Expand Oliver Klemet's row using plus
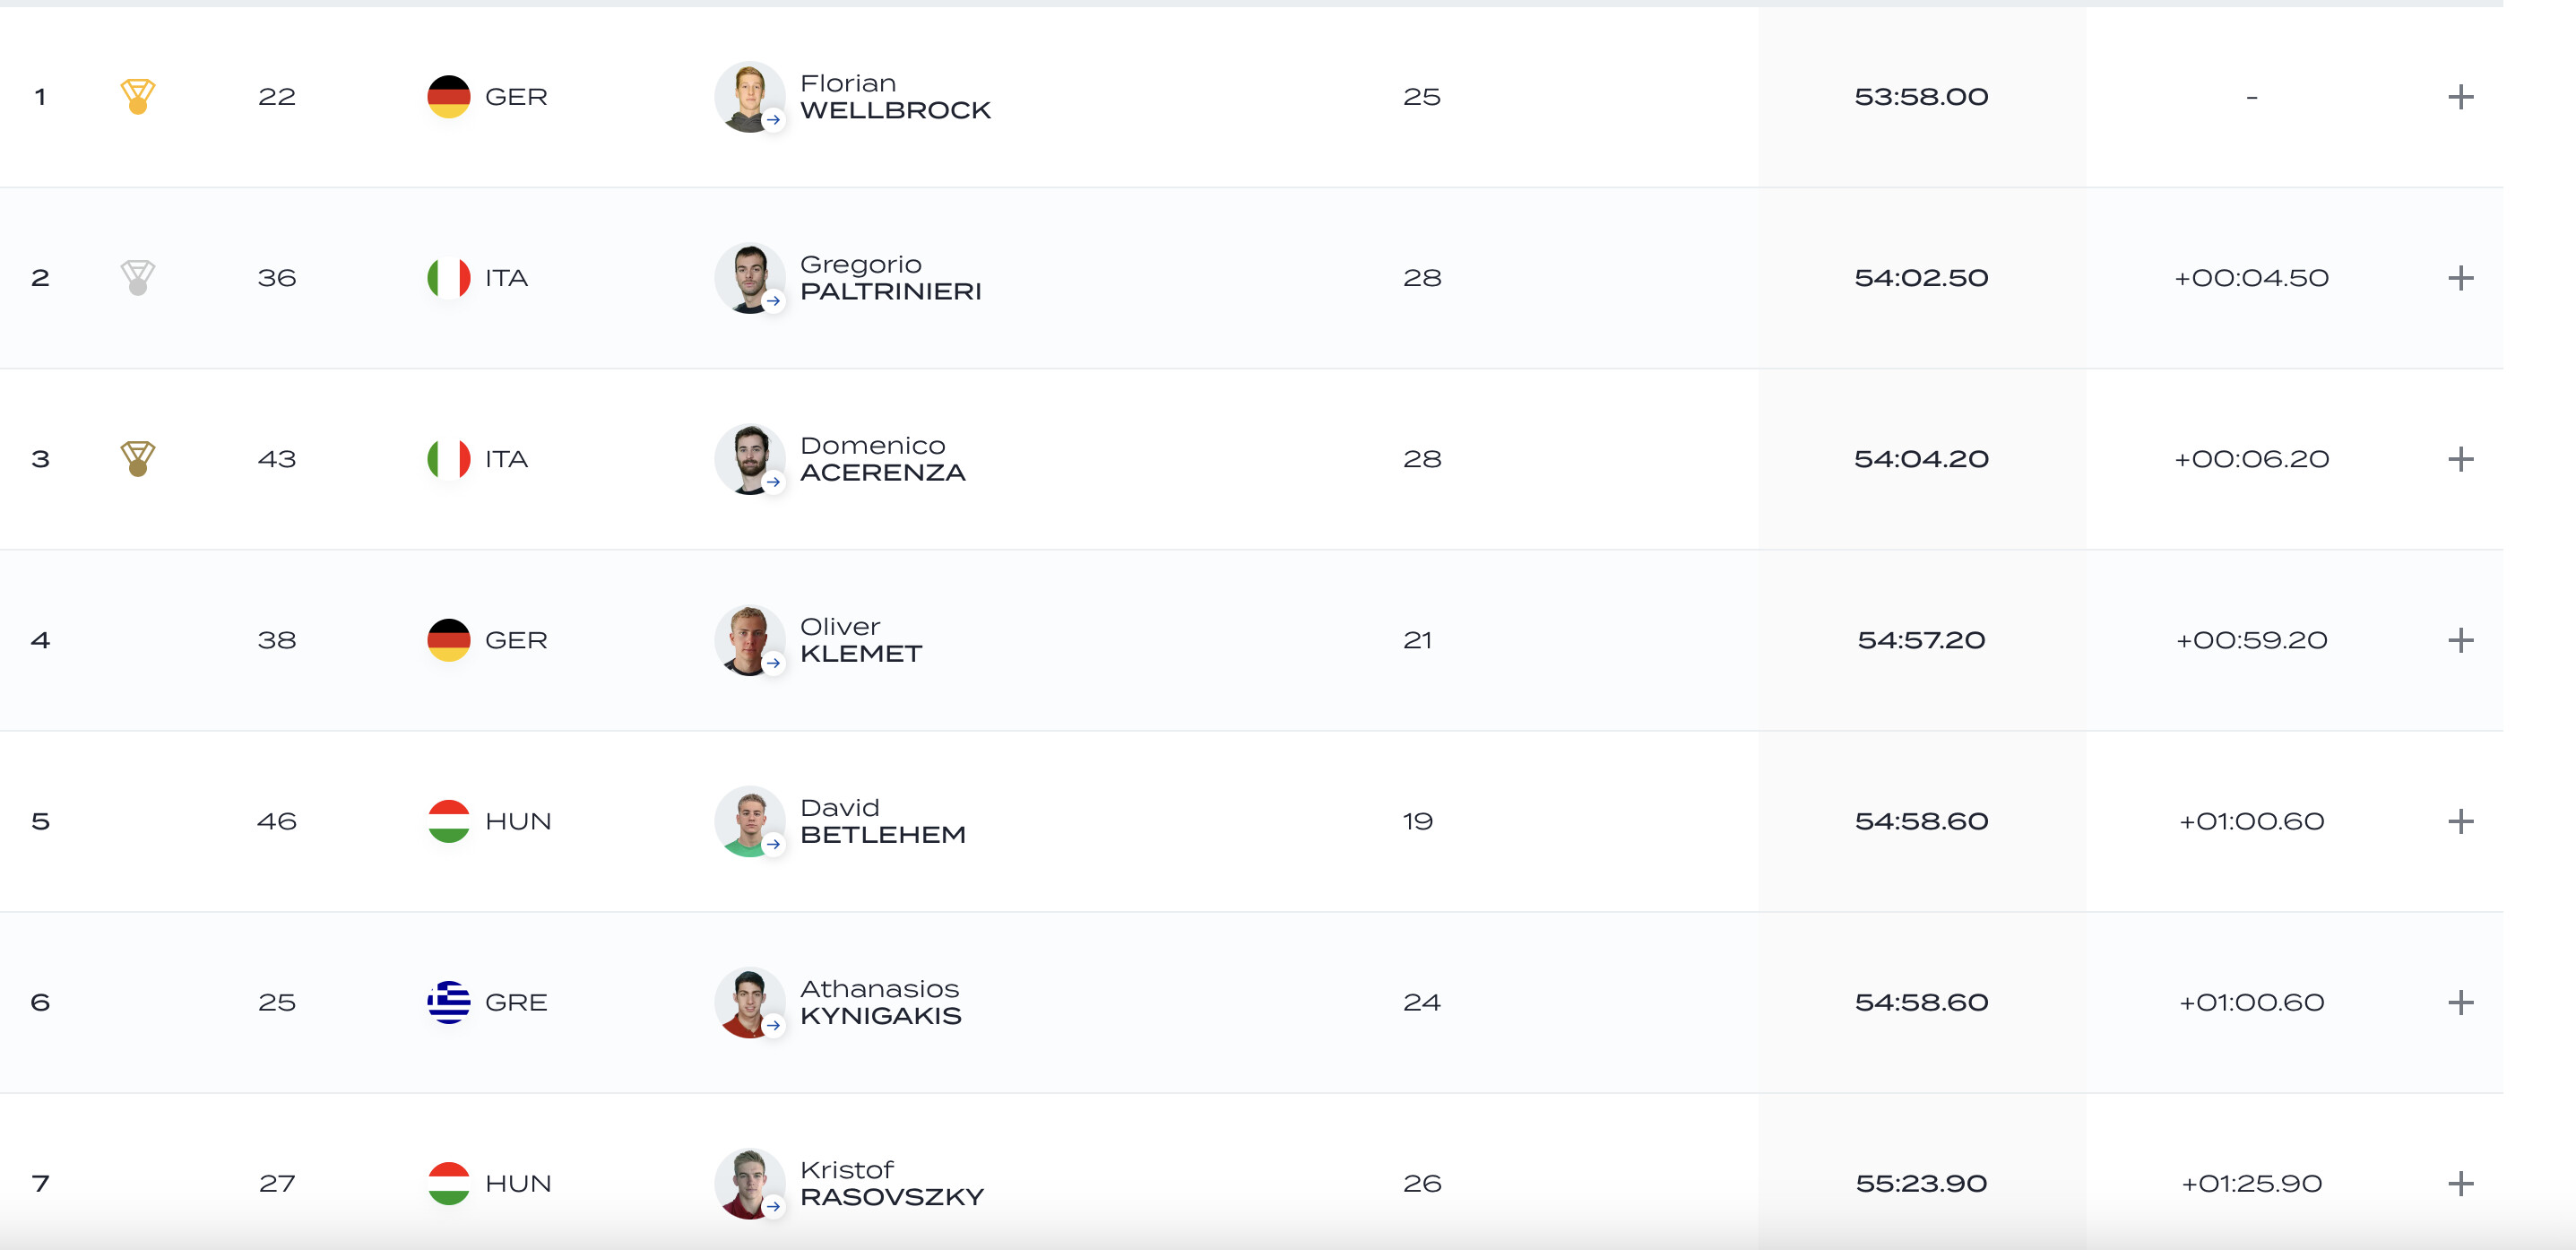Image resolution: width=2576 pixels, height=1250 pixels. point(2461,639)
